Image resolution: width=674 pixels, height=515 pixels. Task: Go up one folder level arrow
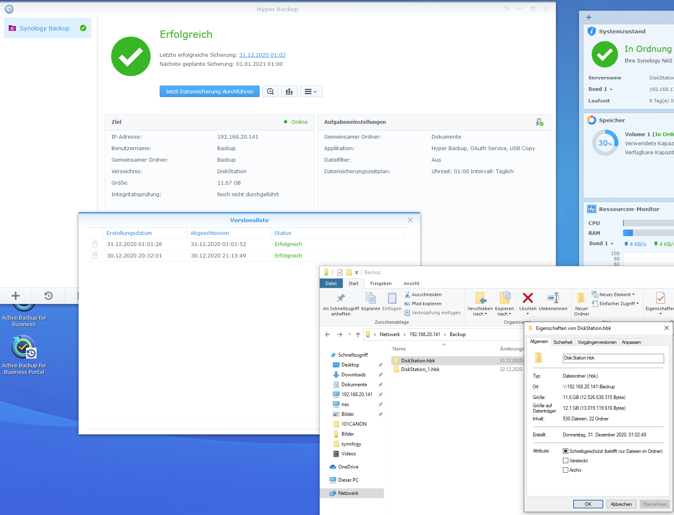coord(358,334)
